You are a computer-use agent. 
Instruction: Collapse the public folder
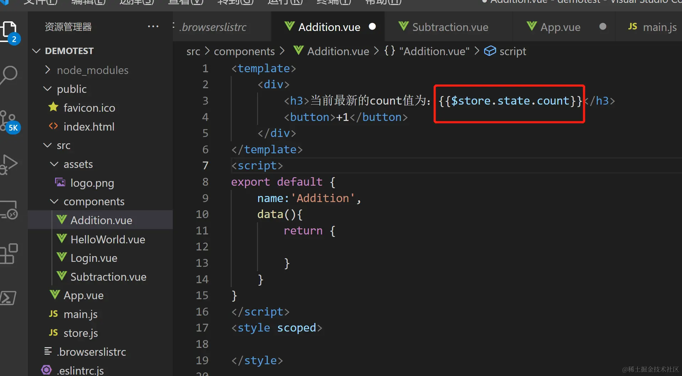click(x=48, y=89)
